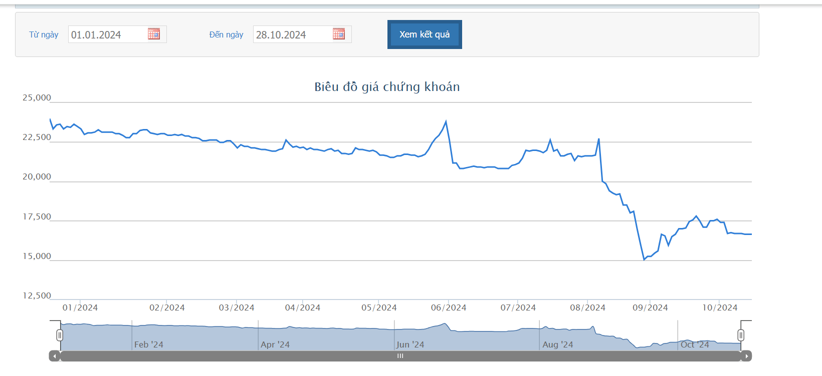Click the scrollbar right arrow below the chart
822x376 pixels.
pos(746,356)
